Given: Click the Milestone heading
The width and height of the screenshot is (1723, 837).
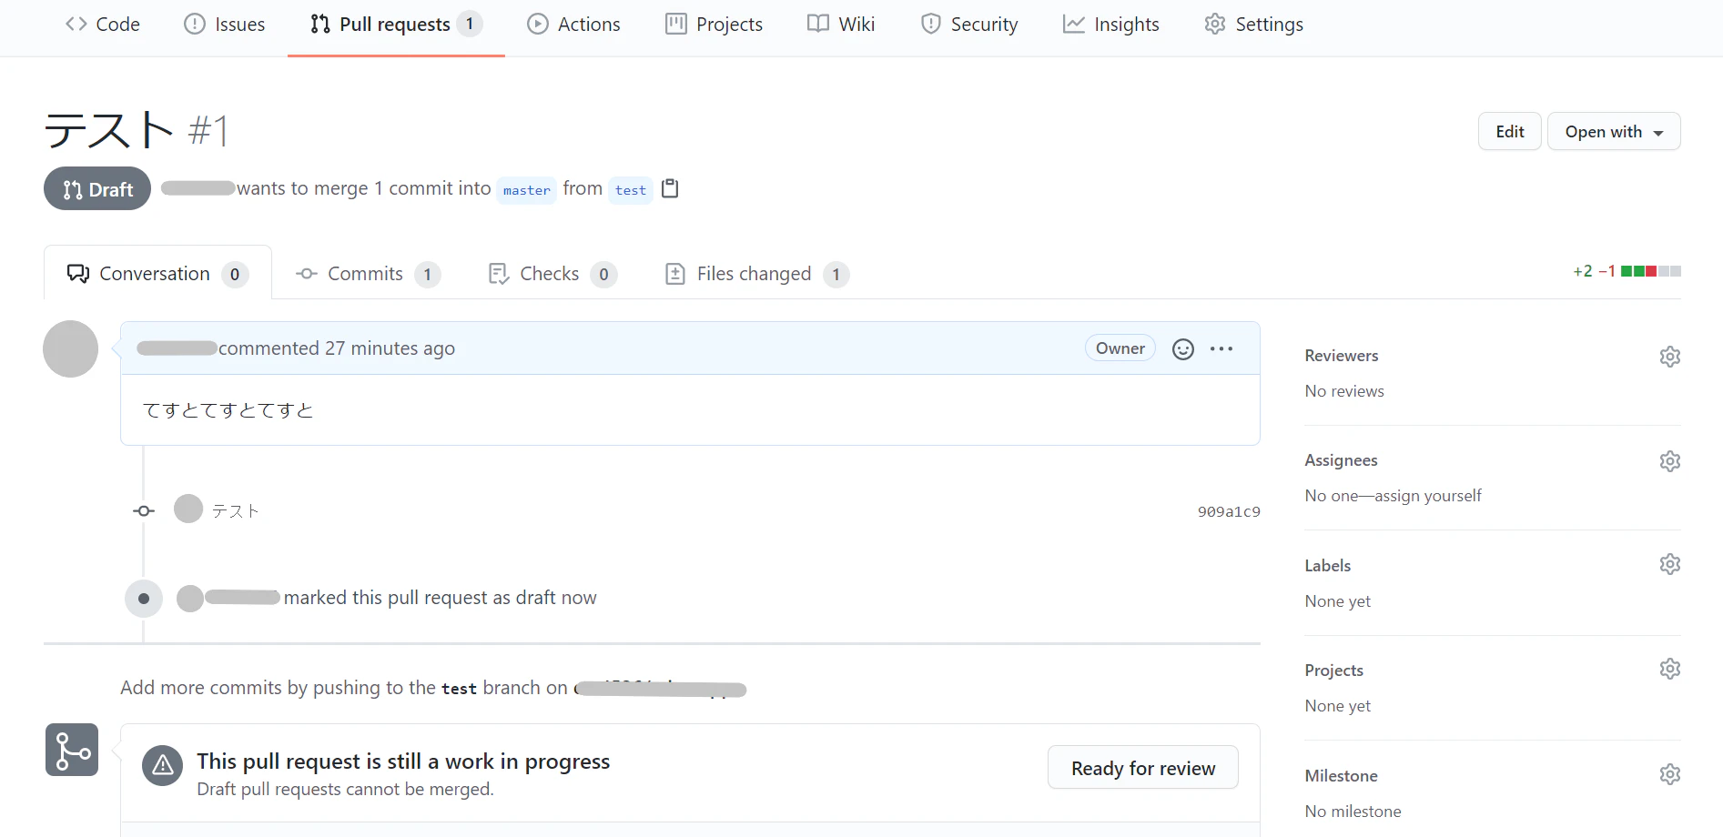Looking at the screenshot, I should (x=1341, y=776).
